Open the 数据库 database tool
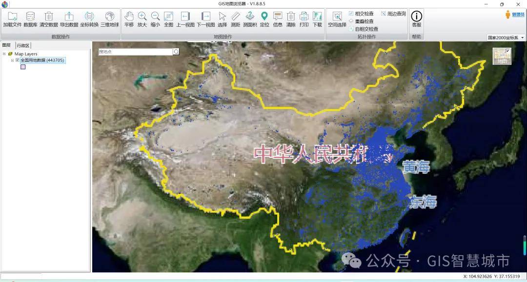Screen dimensions: 527x282 point(30,19)
